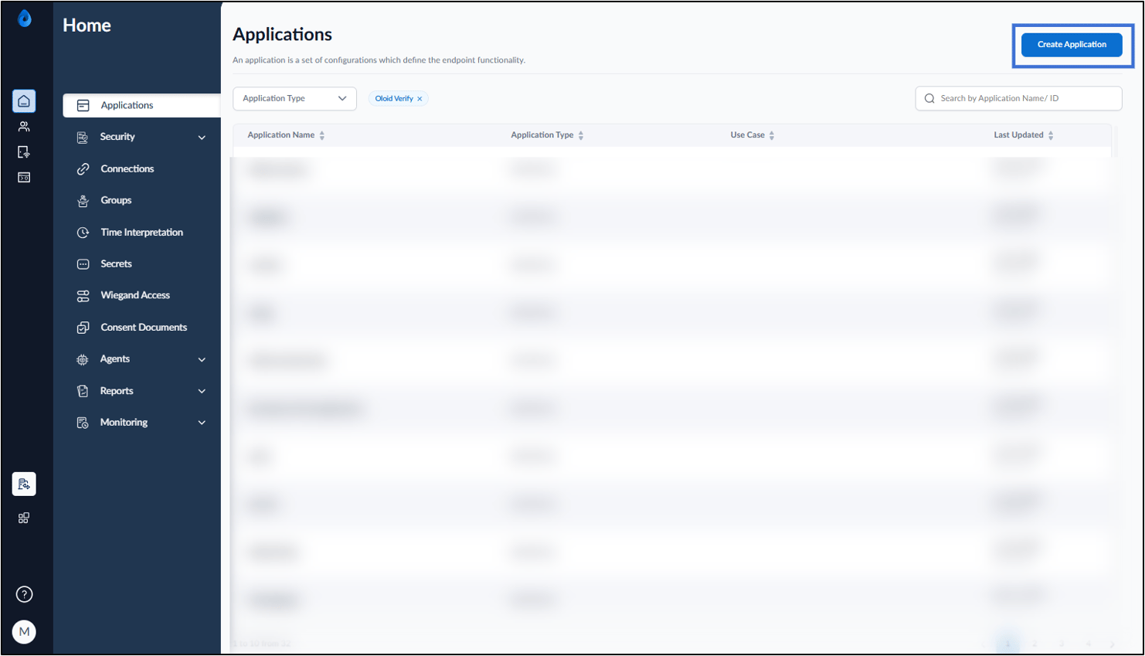Open the help question mark icon
This screenshot has height=656, width=1145.
25,594
